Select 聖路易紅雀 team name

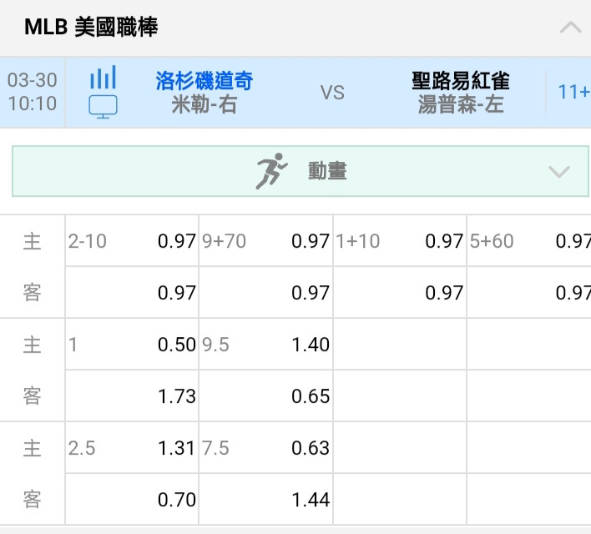point(461,81)
